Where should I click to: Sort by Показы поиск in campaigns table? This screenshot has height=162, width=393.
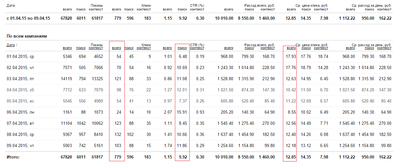(x=81, y=48)
